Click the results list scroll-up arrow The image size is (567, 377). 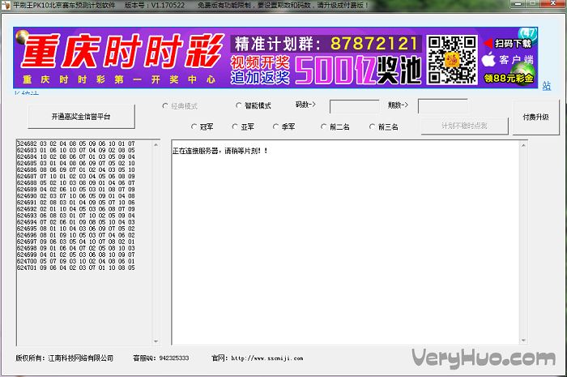pyautogui.click(x=156, y=145)
